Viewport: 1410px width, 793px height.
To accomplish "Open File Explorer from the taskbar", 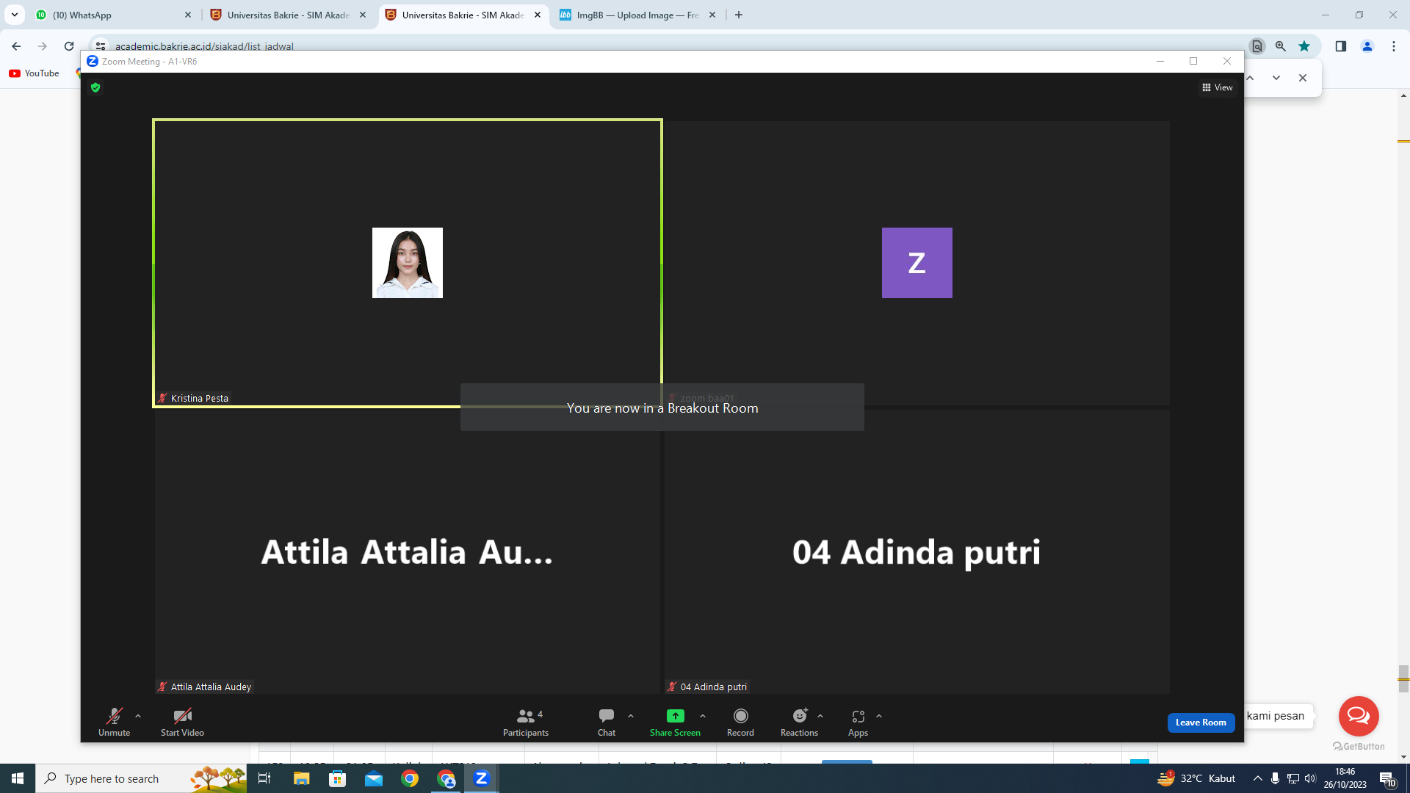I will [301, 778].
